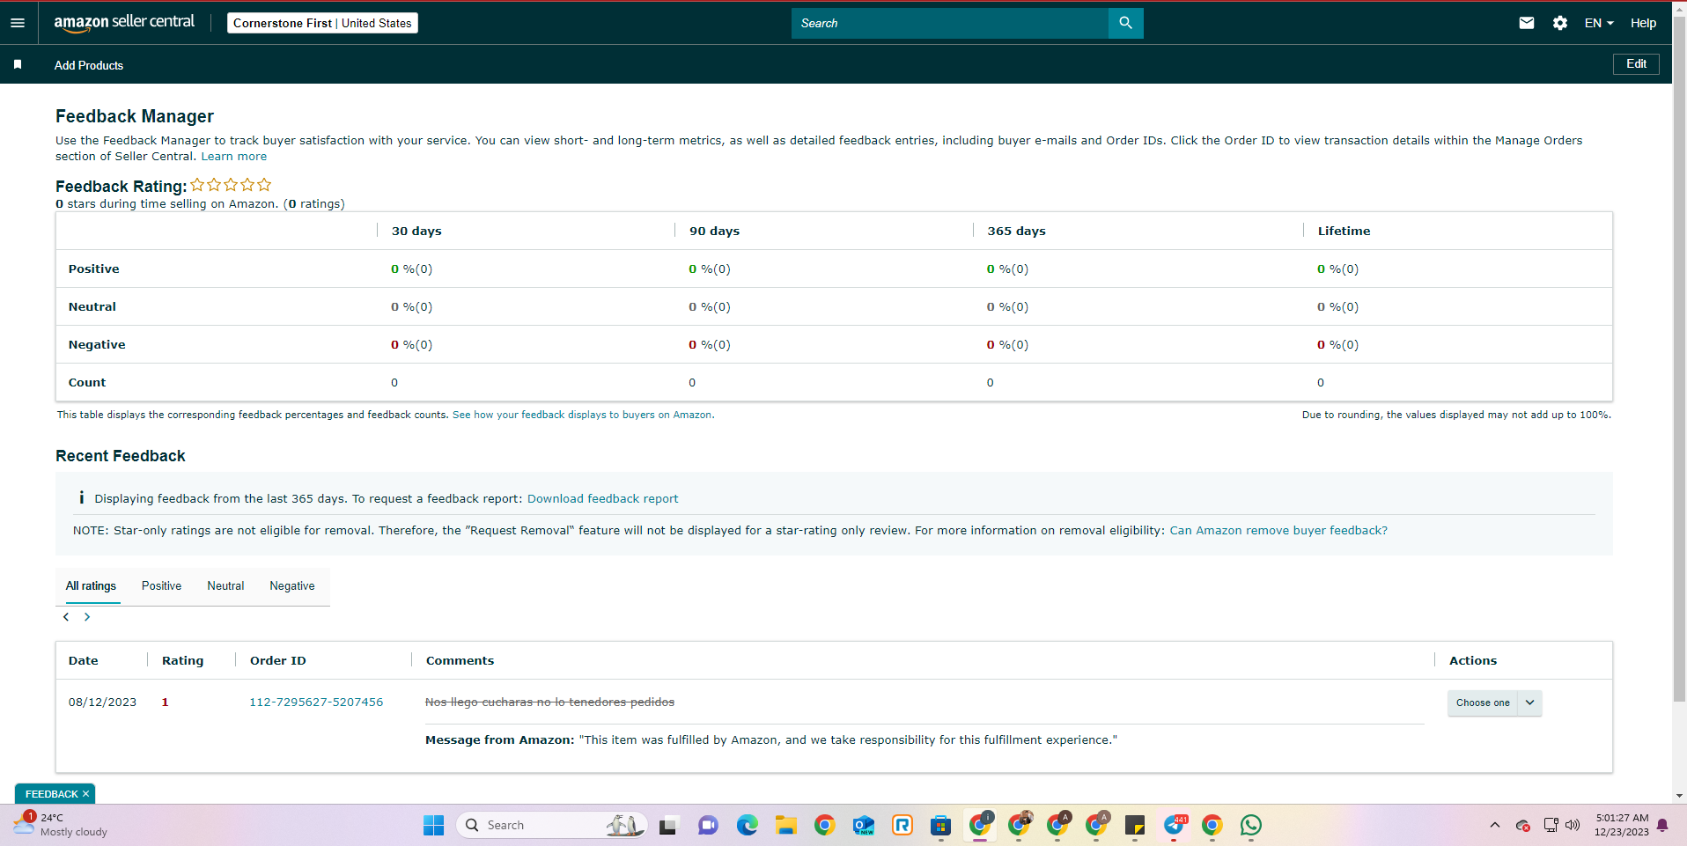Open the notification bell in tray
This screenshot has height=846, width=1687.
tap(1662, 825)
